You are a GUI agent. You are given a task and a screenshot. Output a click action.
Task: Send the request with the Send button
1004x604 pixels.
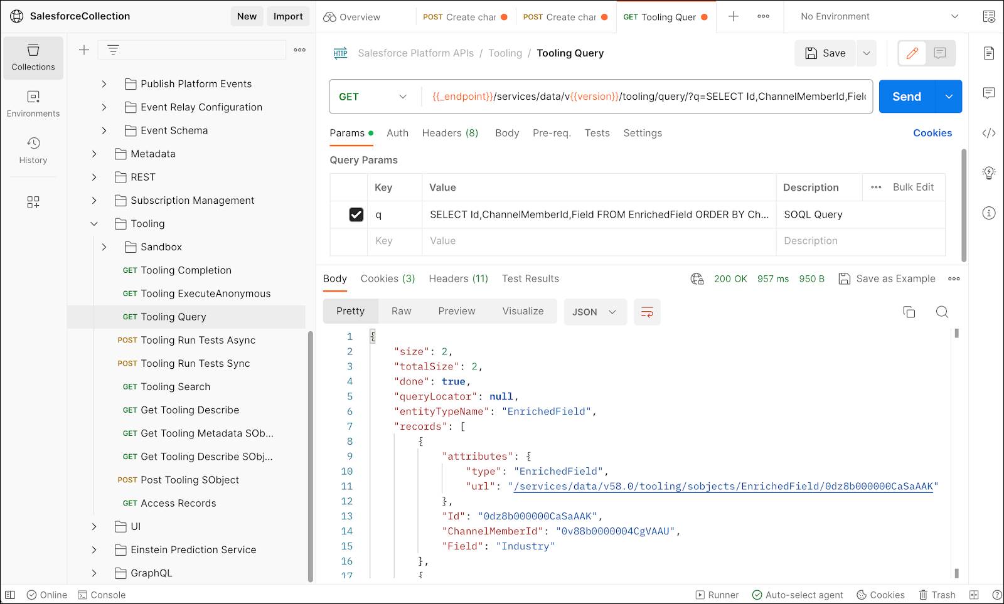(907, 97)
